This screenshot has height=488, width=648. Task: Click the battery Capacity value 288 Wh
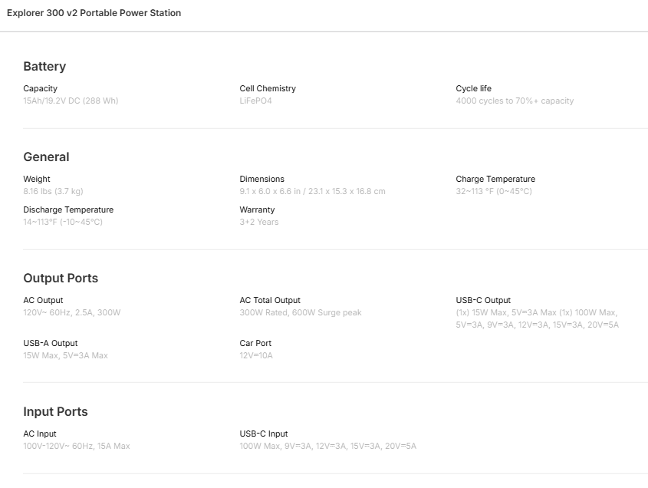click(x=71, y=101)
